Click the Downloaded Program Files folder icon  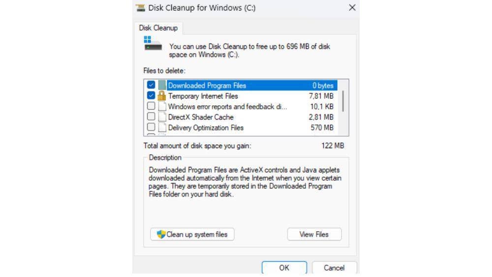[162, 85]
